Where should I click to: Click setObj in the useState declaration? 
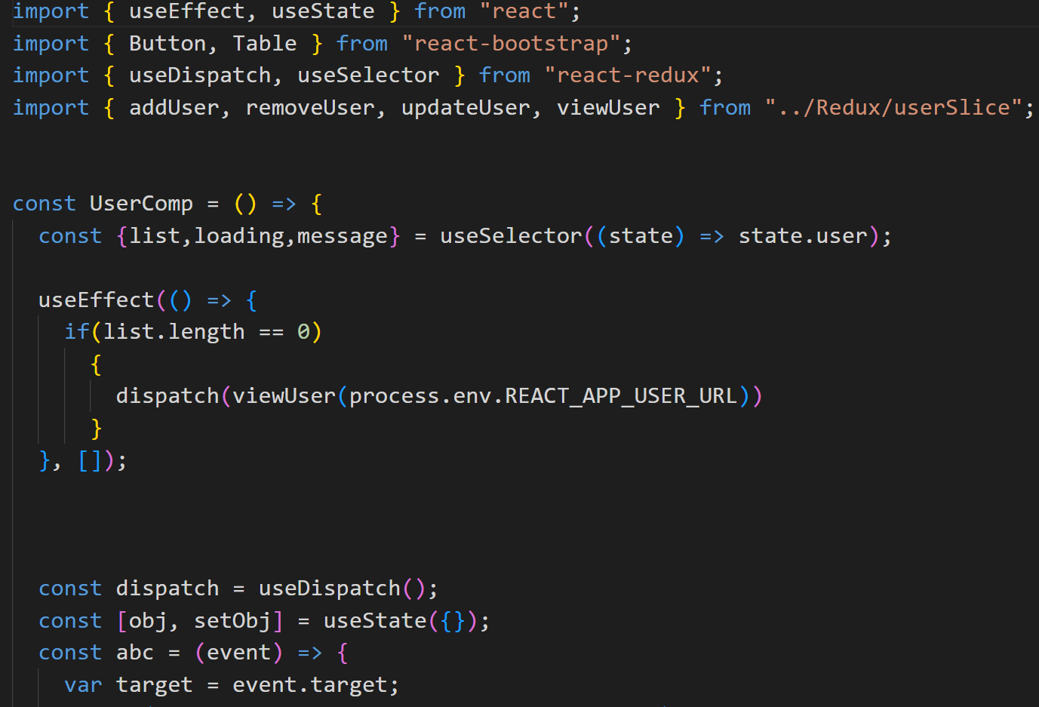pyautogui.click(x=232, y=621)
